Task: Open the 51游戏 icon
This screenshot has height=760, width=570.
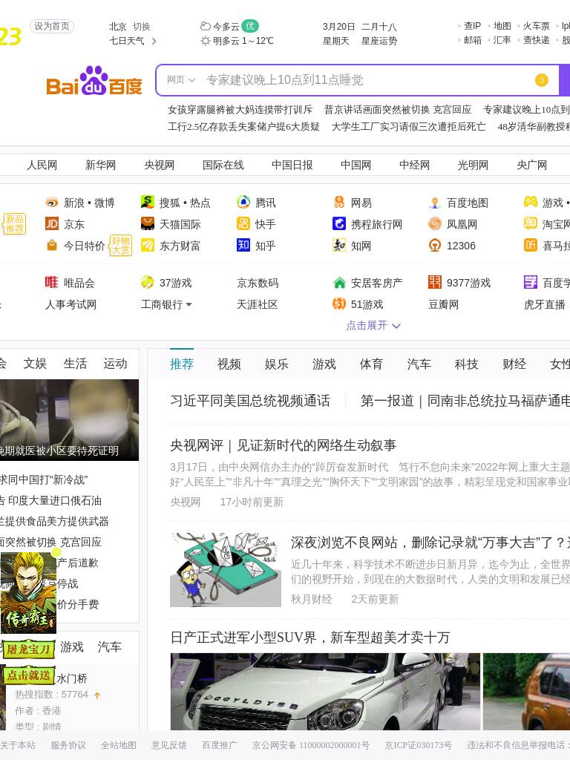Action: (x=338, y=304)
